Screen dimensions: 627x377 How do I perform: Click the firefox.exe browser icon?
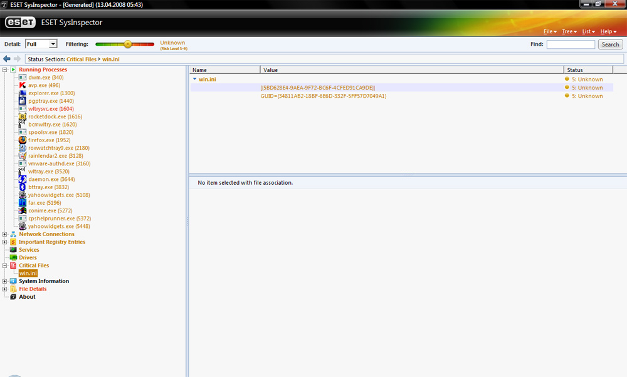click(23, 140)
